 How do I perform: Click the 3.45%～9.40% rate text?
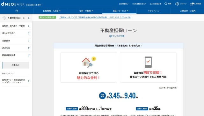click(x=122, y=96)
